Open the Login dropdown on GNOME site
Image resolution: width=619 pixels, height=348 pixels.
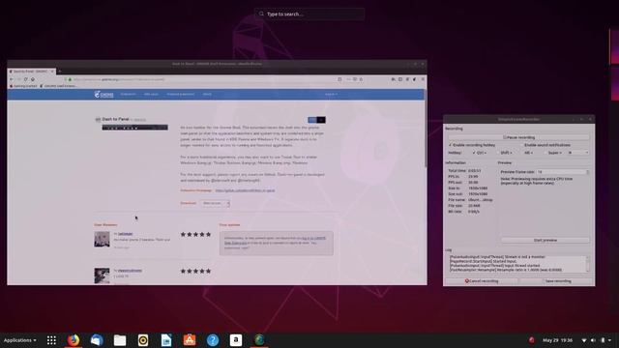coord(331,95)
